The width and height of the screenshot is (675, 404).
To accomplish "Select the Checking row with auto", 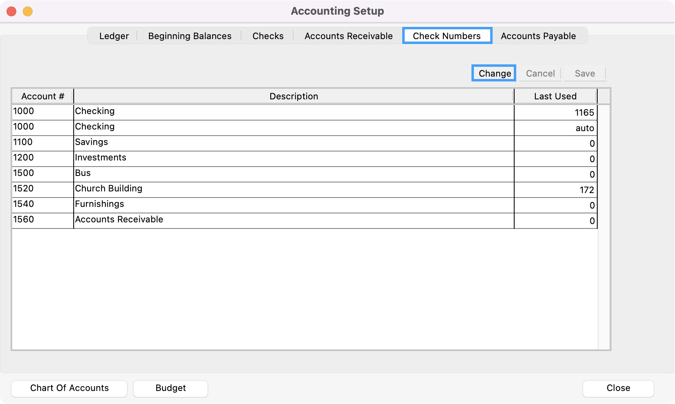I will (293, 128).
